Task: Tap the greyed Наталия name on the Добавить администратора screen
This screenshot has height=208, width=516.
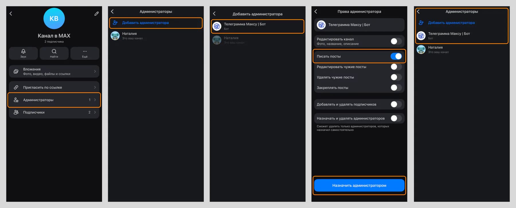Action: click(x=231, y=38)
